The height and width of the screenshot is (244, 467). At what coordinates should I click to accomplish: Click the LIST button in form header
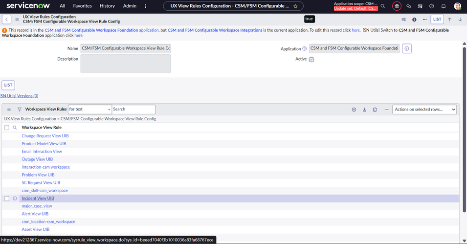click(x=437, y=20)
